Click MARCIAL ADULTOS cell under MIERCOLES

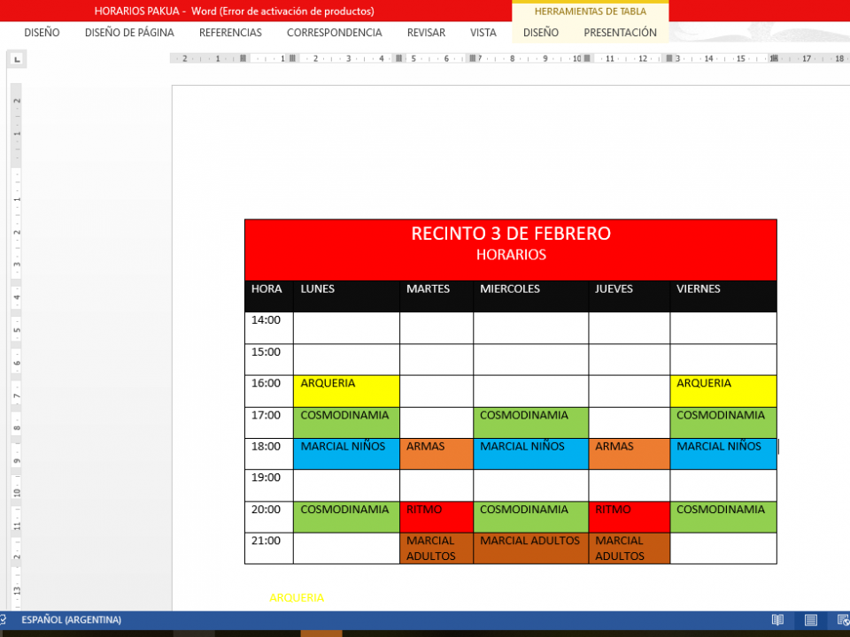[530, 549]
